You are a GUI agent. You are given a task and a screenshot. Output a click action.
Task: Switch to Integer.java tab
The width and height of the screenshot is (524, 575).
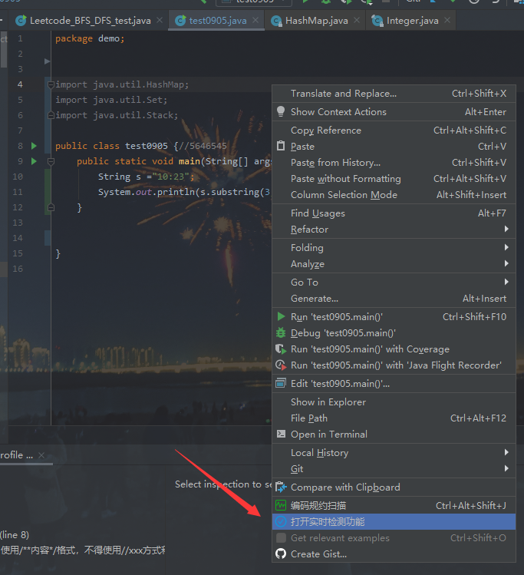click(412, 21)
